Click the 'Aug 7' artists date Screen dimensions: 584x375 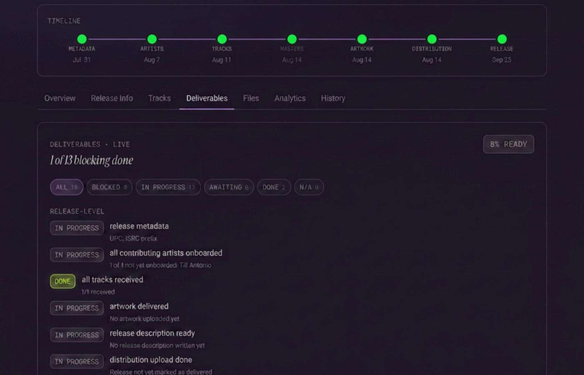152,60
